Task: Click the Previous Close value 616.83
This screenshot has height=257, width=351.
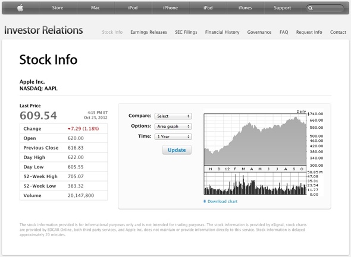Action: 76,148
